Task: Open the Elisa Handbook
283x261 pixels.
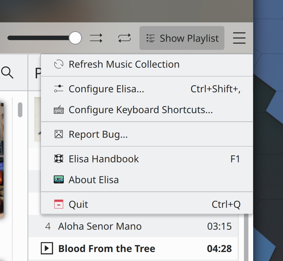Action: 104,159
